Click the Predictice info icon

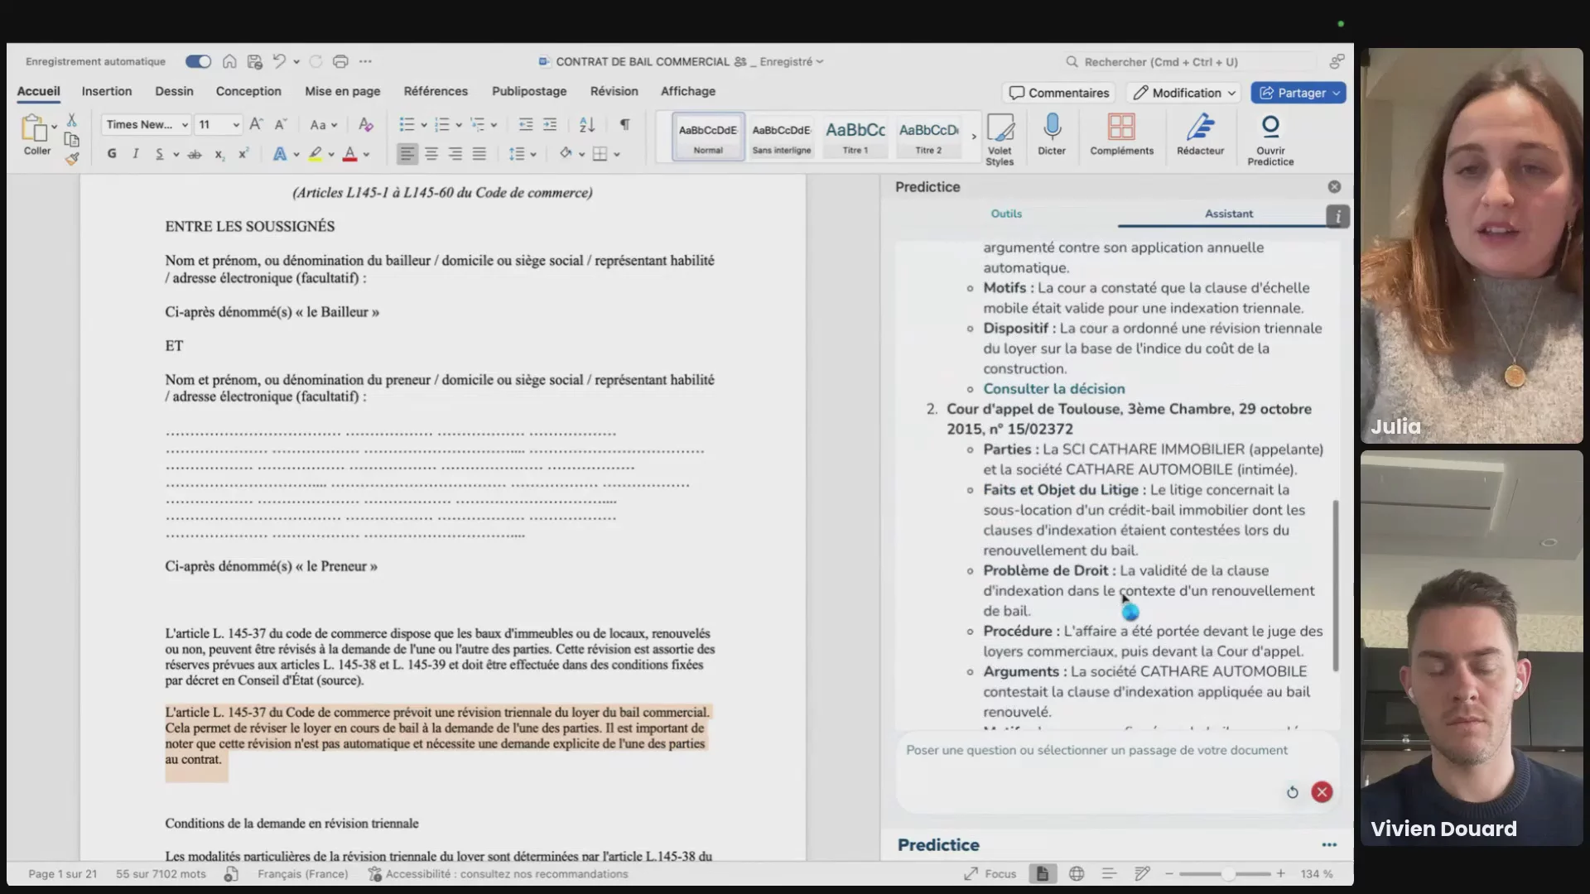point(1337,216)
